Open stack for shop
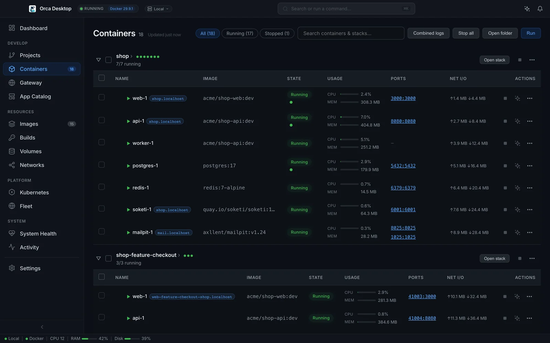This screenshot has width=550, height=343. [495, 60]
